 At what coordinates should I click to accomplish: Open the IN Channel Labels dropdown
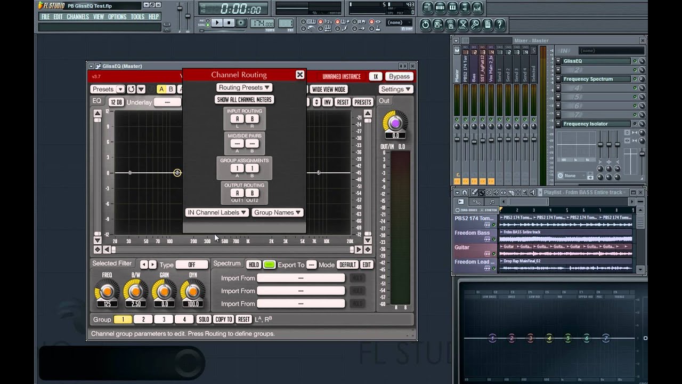[x=217, y=212]
